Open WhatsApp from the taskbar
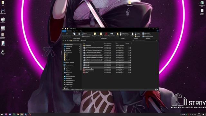 point(14,114)
